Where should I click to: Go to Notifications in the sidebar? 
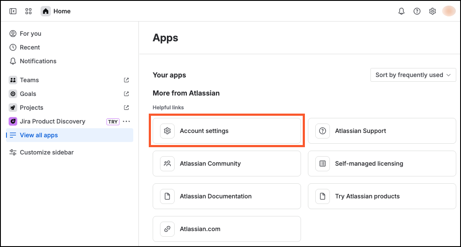click(38, 61)
